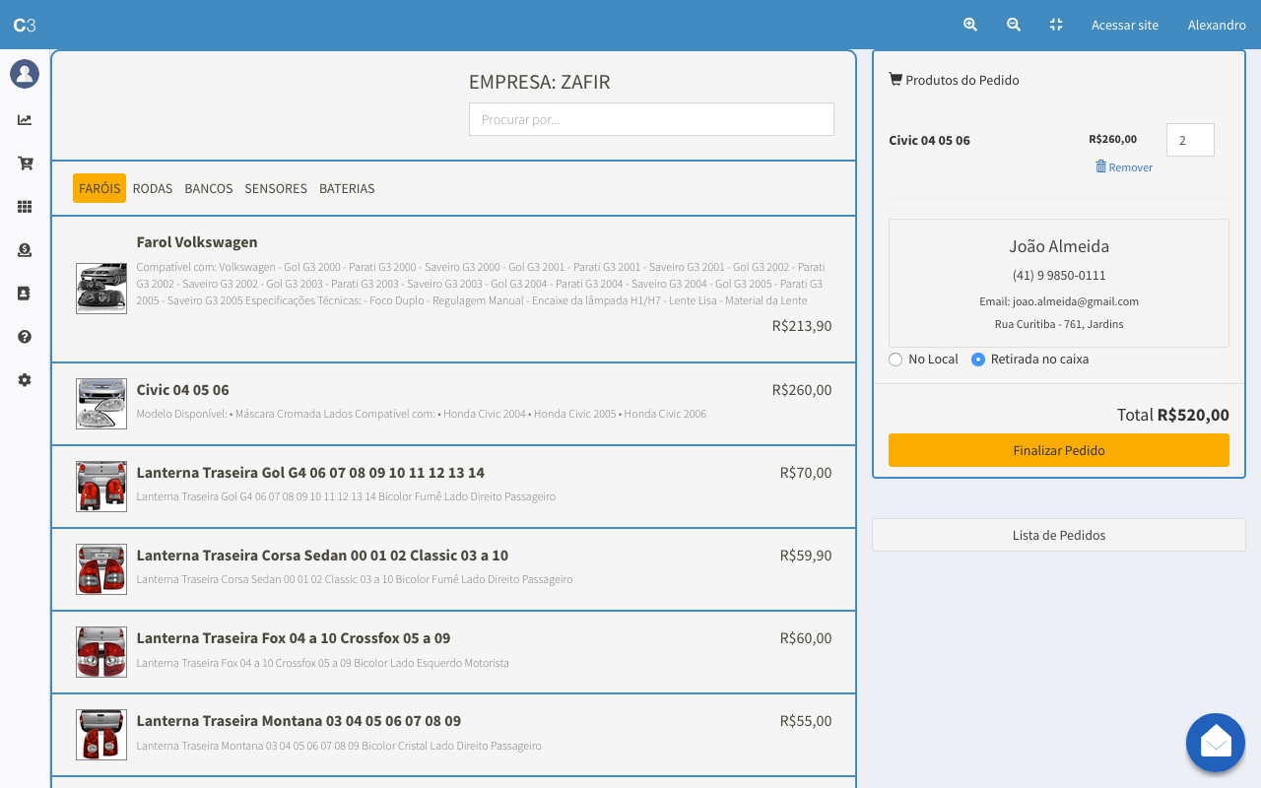
Task: Click the email joao.almeida@gmail.com
Action: 1059,301
